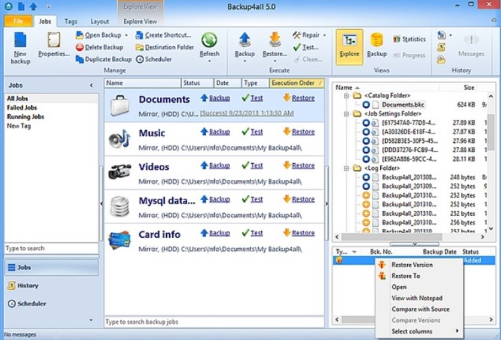The image size is (501, 340).
Task: Select the Running Jobs filter
Action: (x=26, y=117)
